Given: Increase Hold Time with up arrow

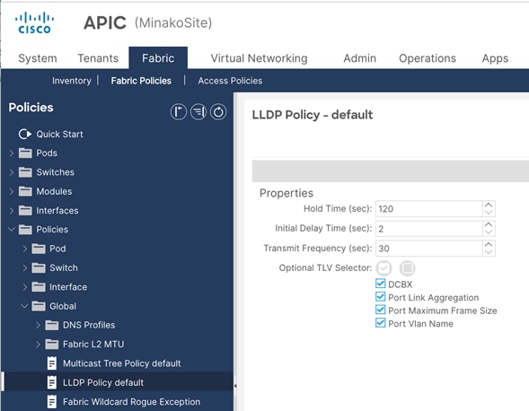Looking at the screenshot, I should (x=489, y=205).
